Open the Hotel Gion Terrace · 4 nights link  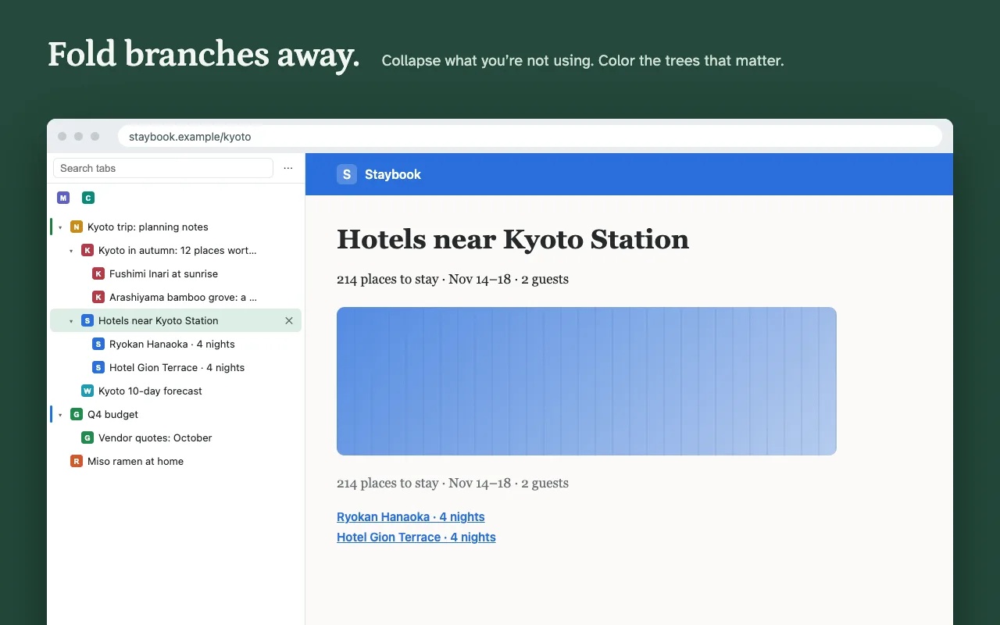pos(416,537)
